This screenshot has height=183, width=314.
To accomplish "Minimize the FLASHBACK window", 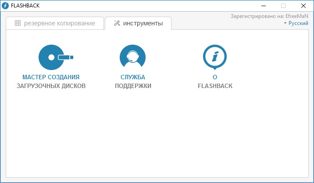I will 264,6.
